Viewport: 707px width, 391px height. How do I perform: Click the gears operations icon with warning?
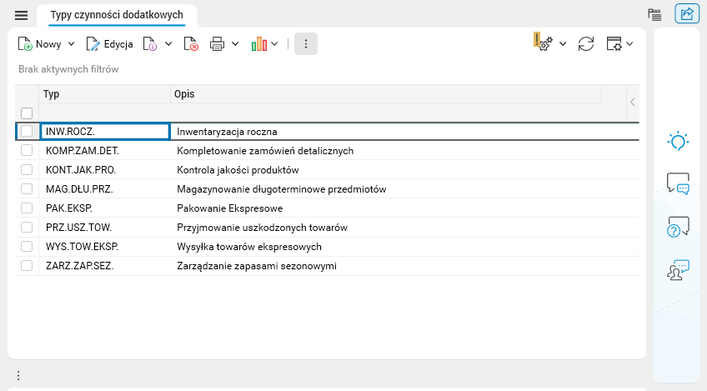click(544, 42)
